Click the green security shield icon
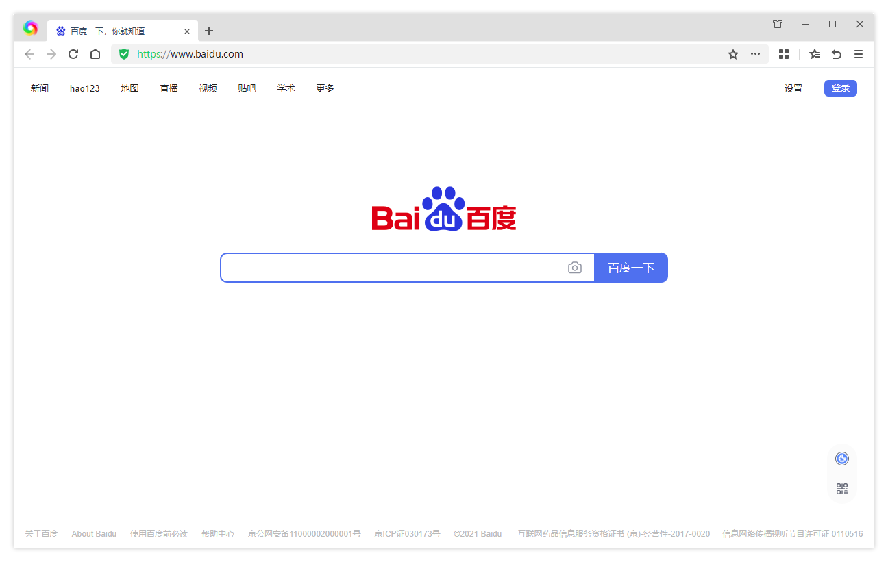The image size is (888, 562). tap(124, 54)
